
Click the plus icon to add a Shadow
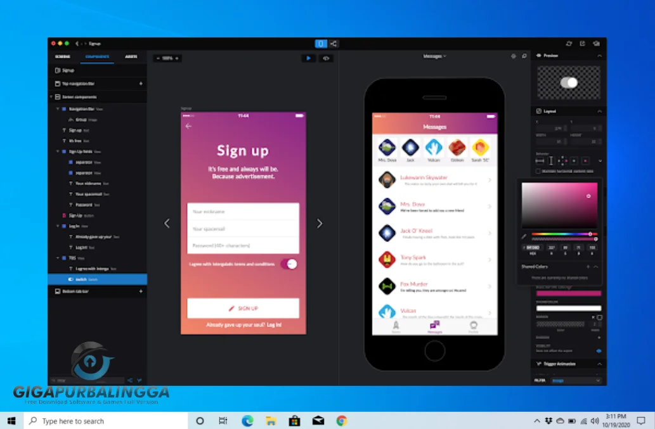(599, 338)
